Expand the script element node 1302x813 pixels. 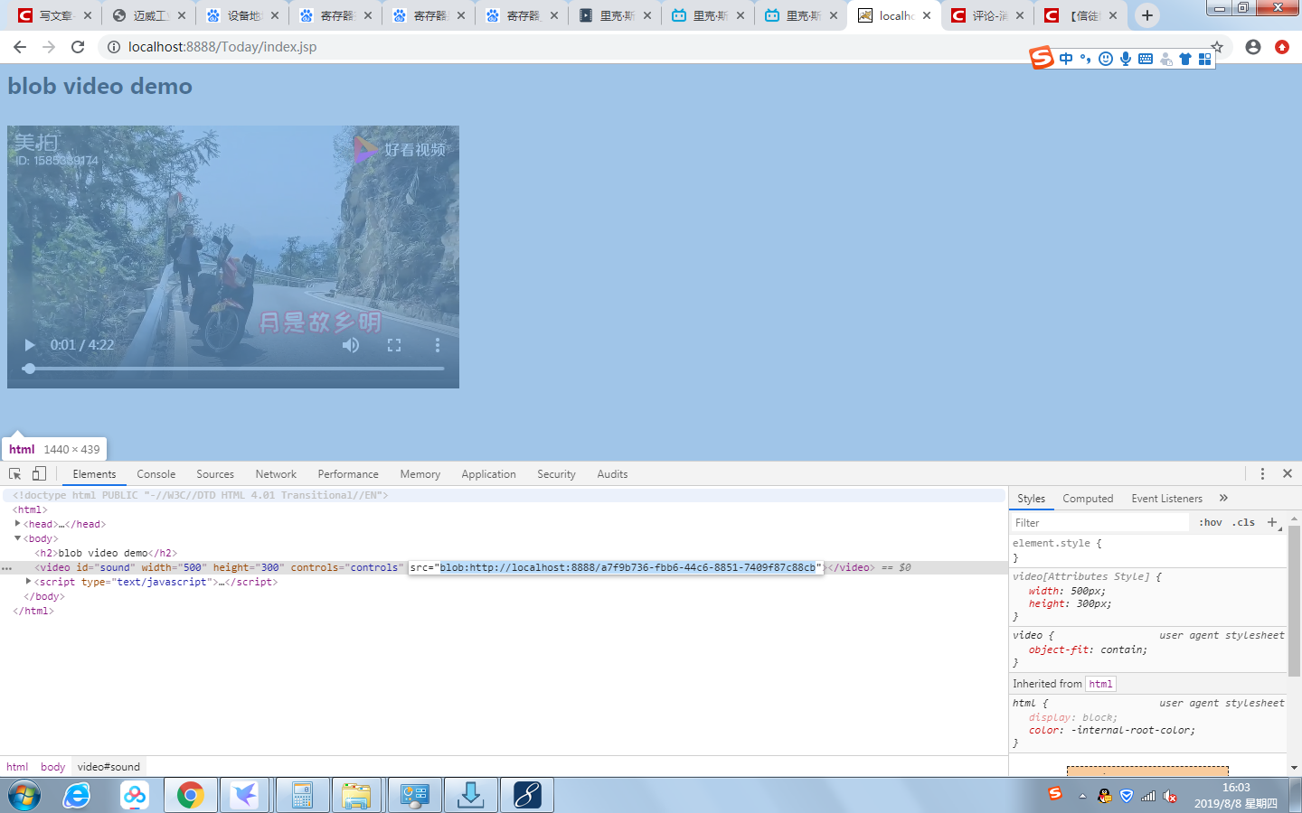(28, 581)
